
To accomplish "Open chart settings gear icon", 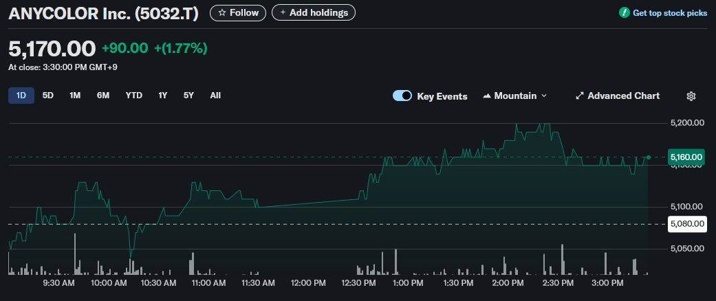I will coord(691,96).
